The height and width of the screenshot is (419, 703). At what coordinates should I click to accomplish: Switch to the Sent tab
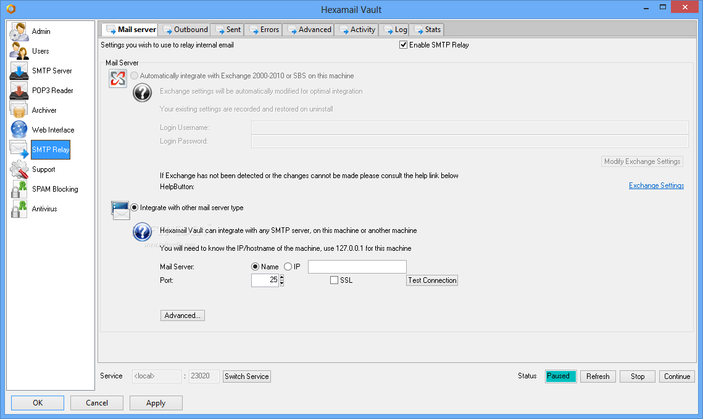(x=228, y=30)
